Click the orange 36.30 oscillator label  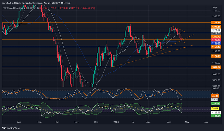click(215, 96)
